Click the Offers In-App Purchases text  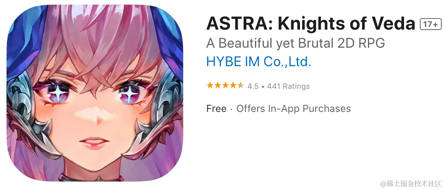pos(294,108)
